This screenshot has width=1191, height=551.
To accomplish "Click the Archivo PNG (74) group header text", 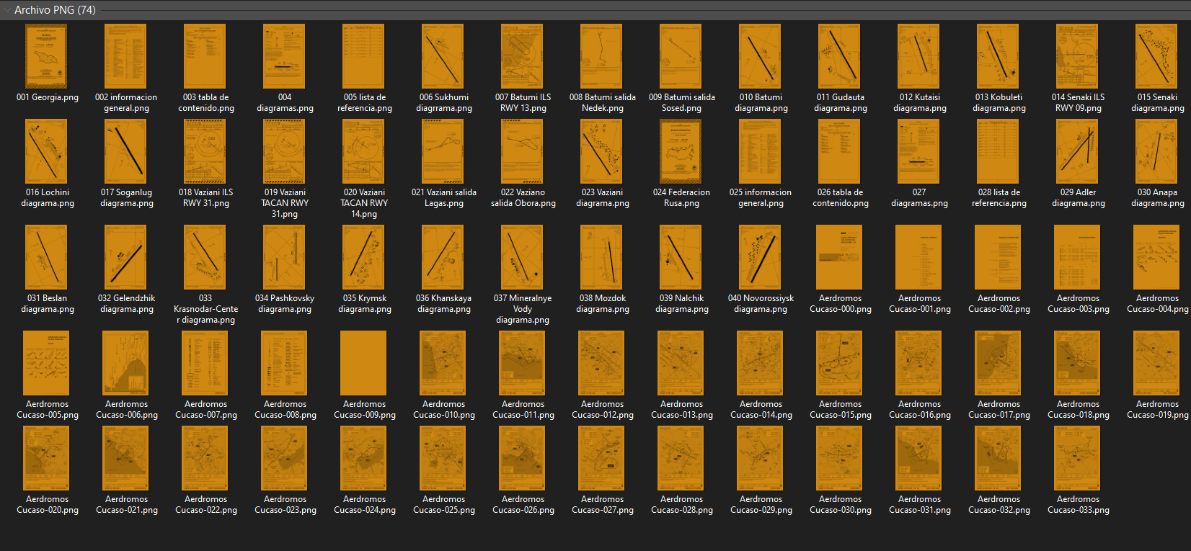I will click(55, 10).
